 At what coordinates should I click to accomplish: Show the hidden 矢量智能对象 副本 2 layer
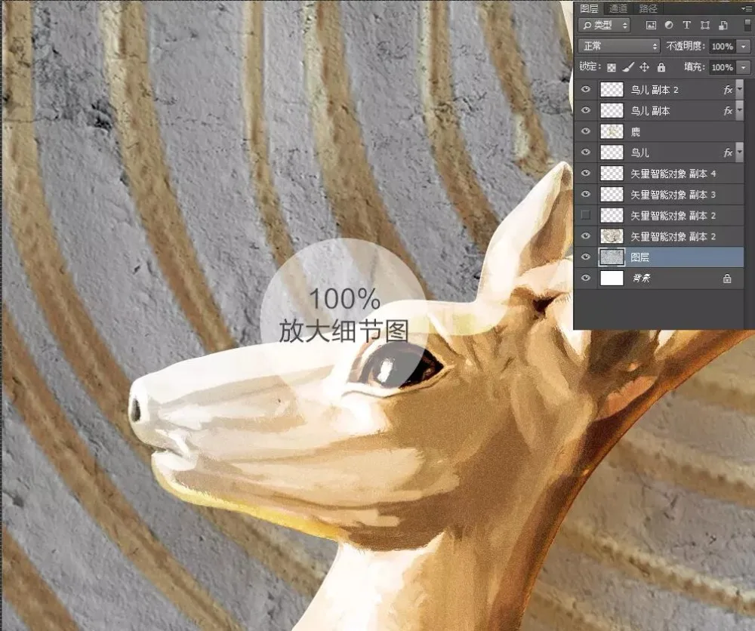tap(586, 215)
